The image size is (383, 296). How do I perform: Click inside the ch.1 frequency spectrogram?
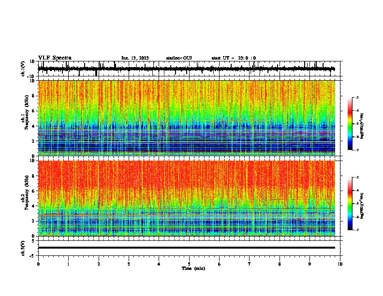187,118
